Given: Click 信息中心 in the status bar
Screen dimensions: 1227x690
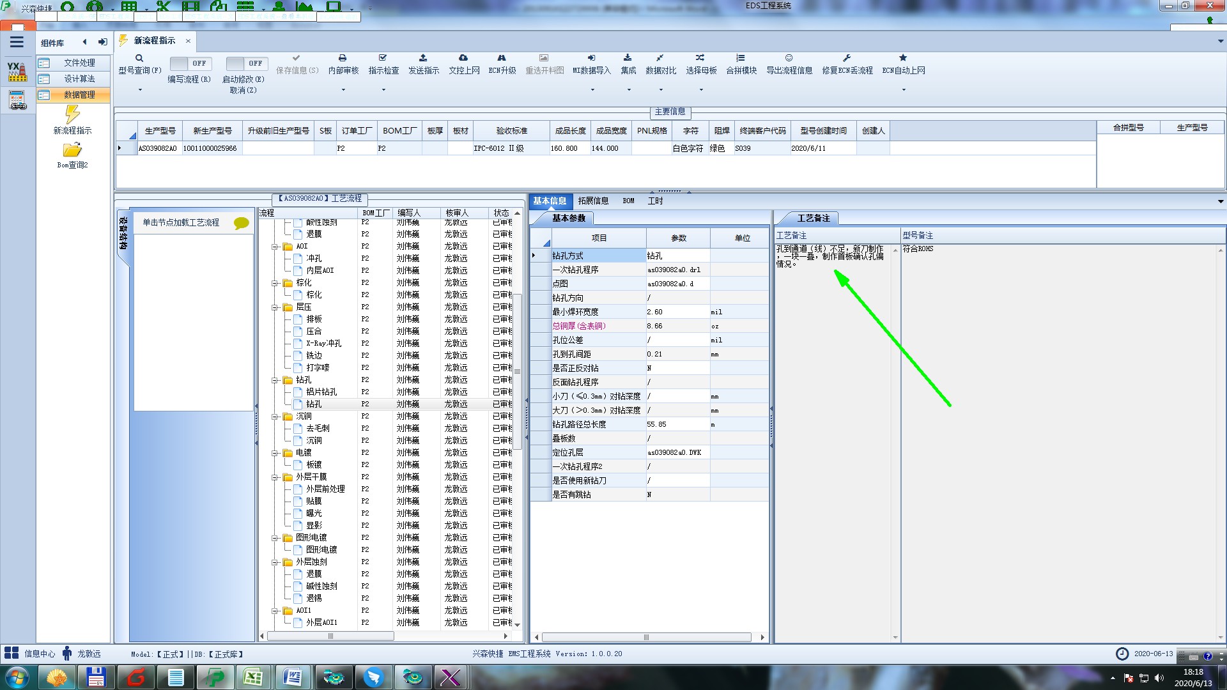Looking at the screenshot, I should point(40,654).
